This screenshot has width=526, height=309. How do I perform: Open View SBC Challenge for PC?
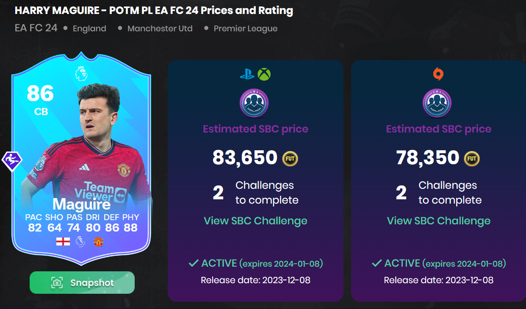[x=439, y=221]
